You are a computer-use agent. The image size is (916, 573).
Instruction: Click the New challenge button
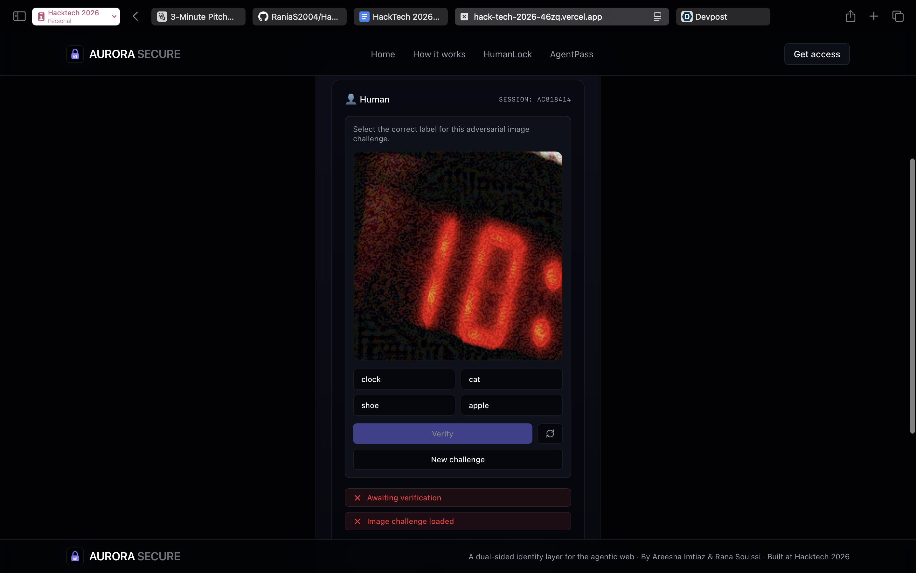(458, 459)
